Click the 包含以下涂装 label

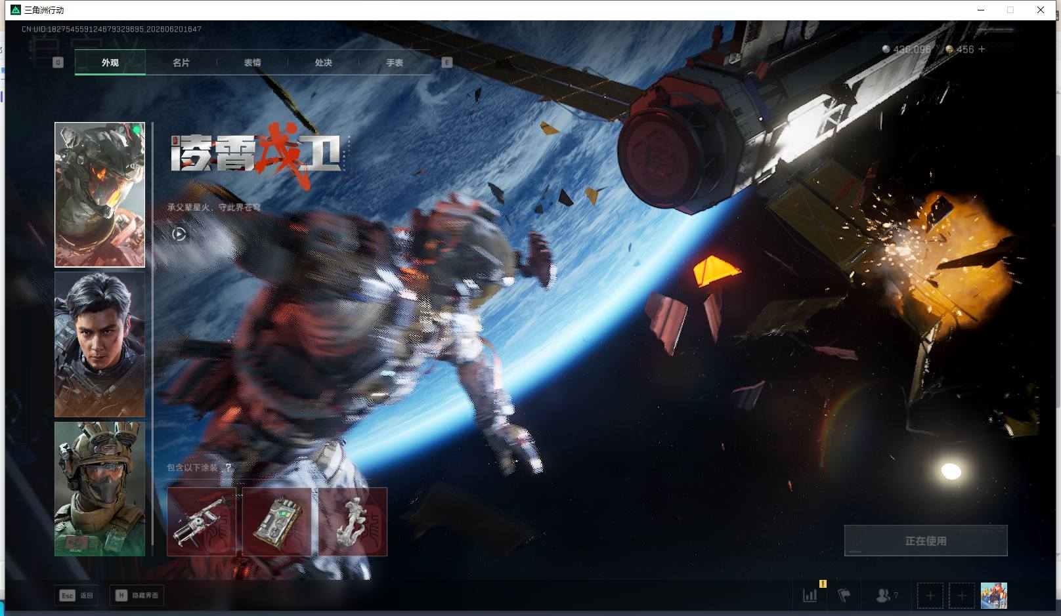[192, 468]
